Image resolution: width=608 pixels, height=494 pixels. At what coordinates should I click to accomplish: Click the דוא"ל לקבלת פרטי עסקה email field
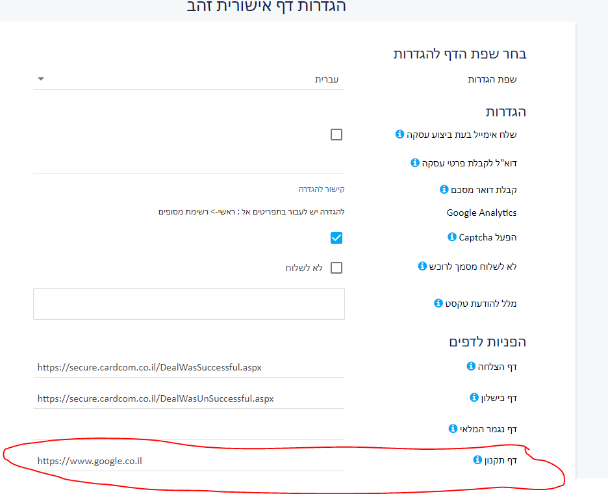[189, 163]
